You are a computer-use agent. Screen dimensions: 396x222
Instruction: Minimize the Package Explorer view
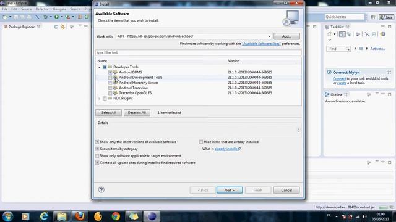point(86,26)
